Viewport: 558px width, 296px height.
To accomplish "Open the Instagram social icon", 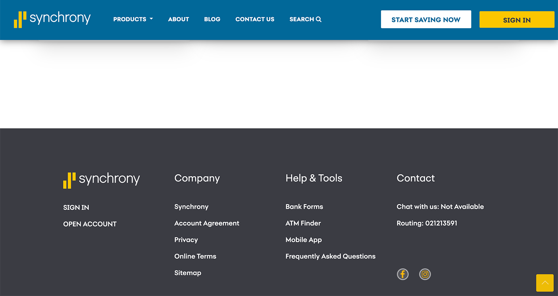I will point(425,274).
